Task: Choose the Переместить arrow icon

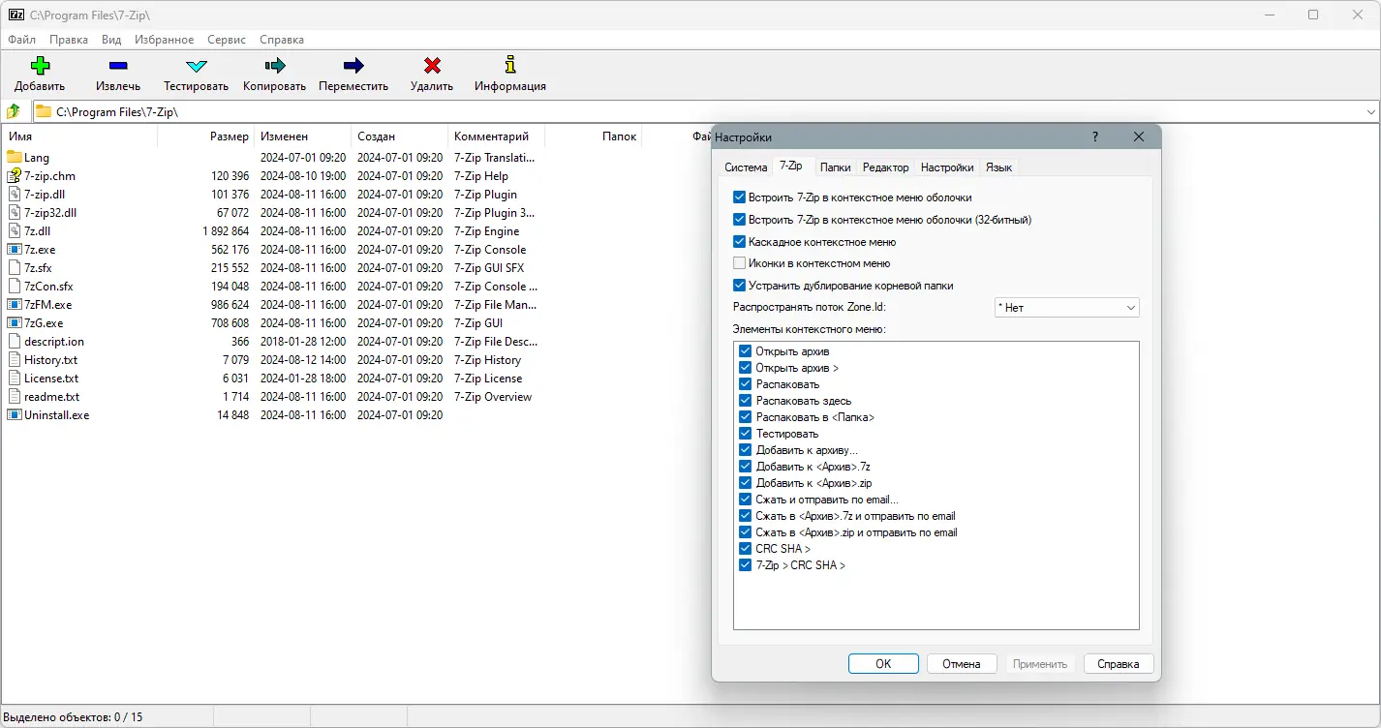Action: 353,66
